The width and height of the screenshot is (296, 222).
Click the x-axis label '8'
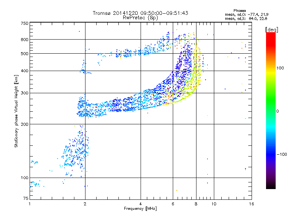pos(196,204)
